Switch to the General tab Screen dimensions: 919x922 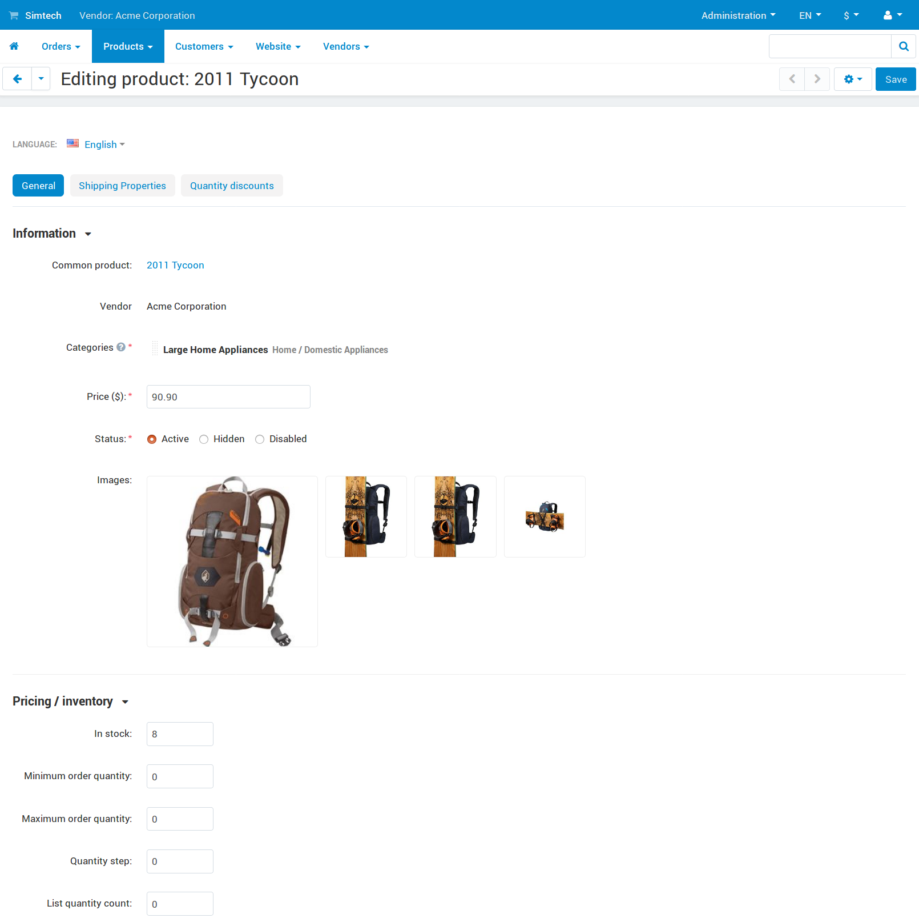pos(38,186)
